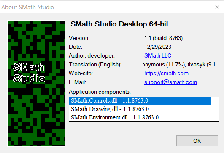Click the Version label
The width and height of the screenshot is (224, 153).
coord(79,38)
